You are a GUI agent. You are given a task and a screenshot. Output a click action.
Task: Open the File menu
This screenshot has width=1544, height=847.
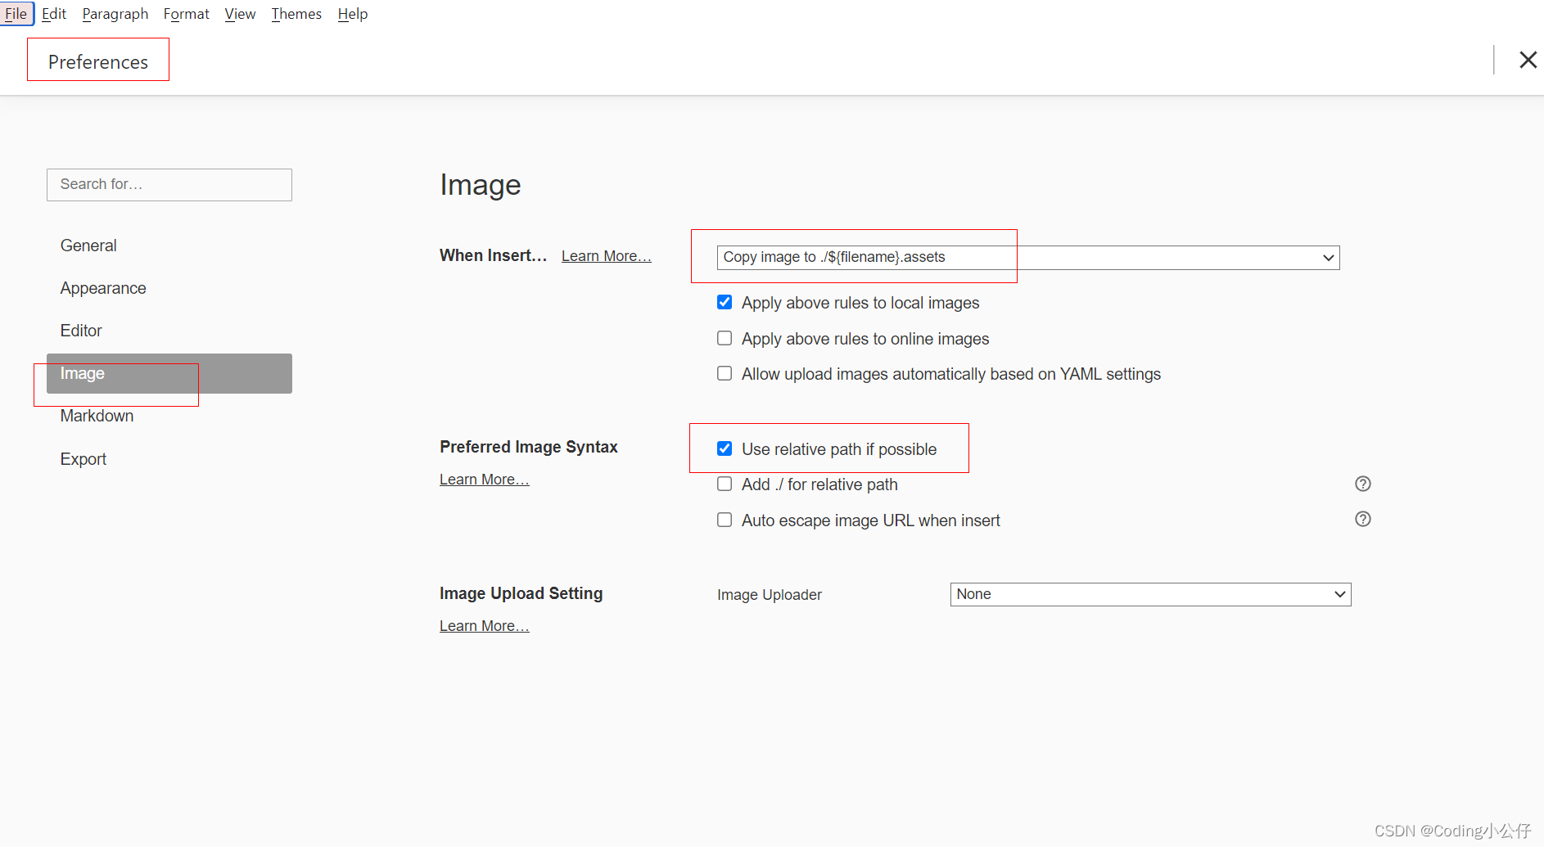[16, 14]
